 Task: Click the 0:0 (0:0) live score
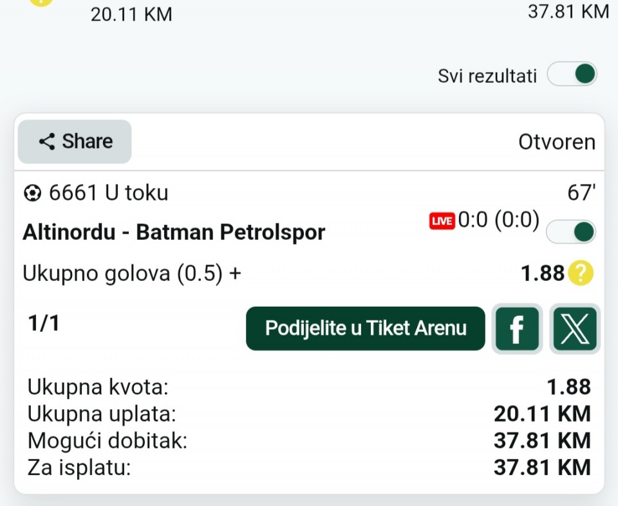(x=498, y=220)
